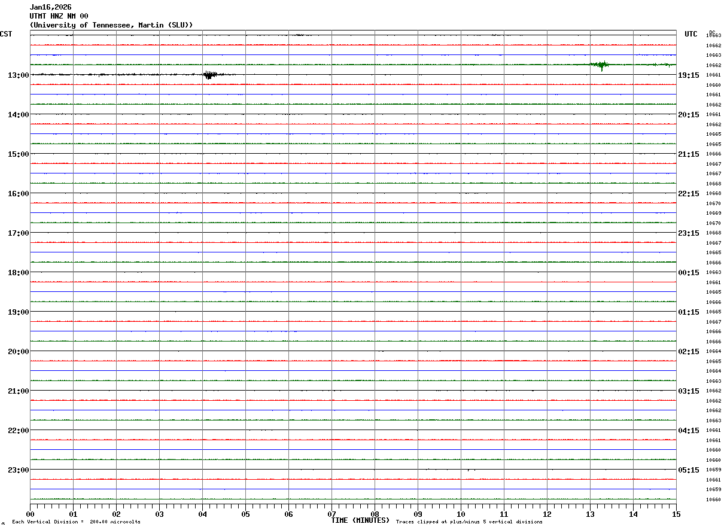The width and height of the screenshot is (724, 530).
Task: Select the 23:00 CST time label
Action: (x=19, y=470)
